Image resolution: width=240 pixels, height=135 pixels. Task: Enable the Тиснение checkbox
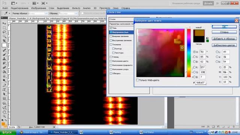point(111,45)
